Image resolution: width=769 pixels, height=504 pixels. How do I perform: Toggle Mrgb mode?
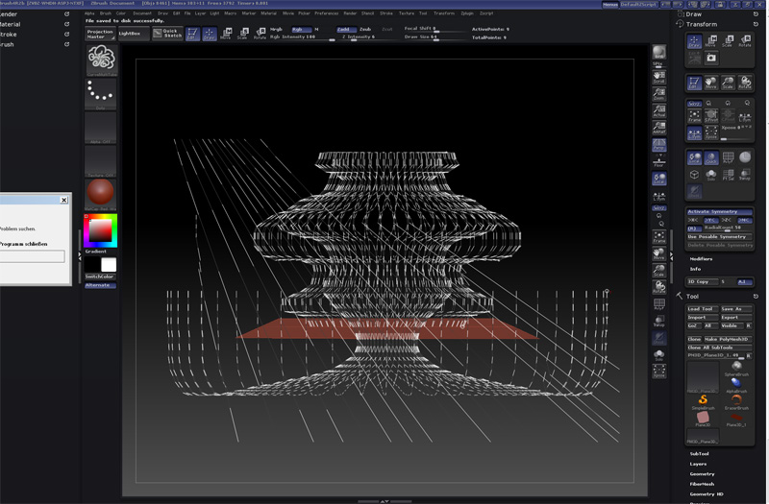tap(276, 30)
